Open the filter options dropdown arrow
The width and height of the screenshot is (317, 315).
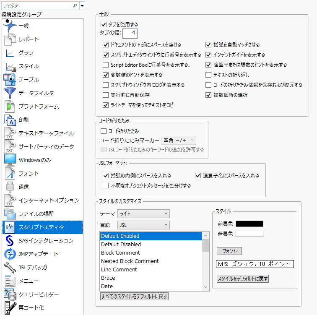pos(82,5)
